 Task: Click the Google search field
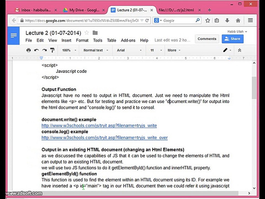[179, 20]
